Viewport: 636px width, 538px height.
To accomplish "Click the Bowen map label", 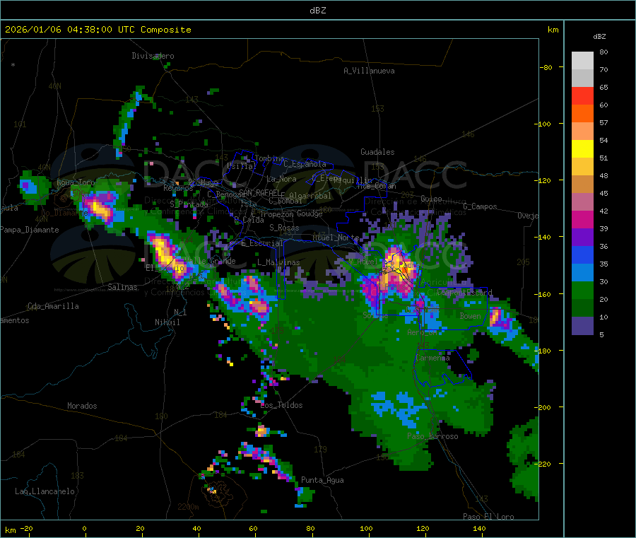I will tap(471, 315).
